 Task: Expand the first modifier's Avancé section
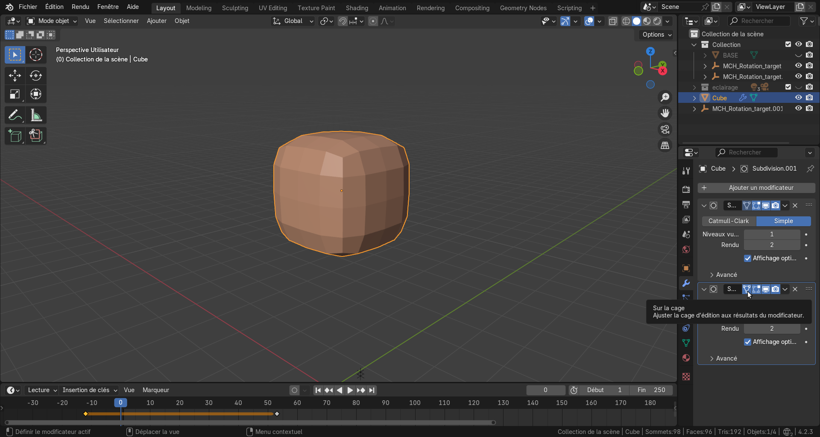[726, 275]
